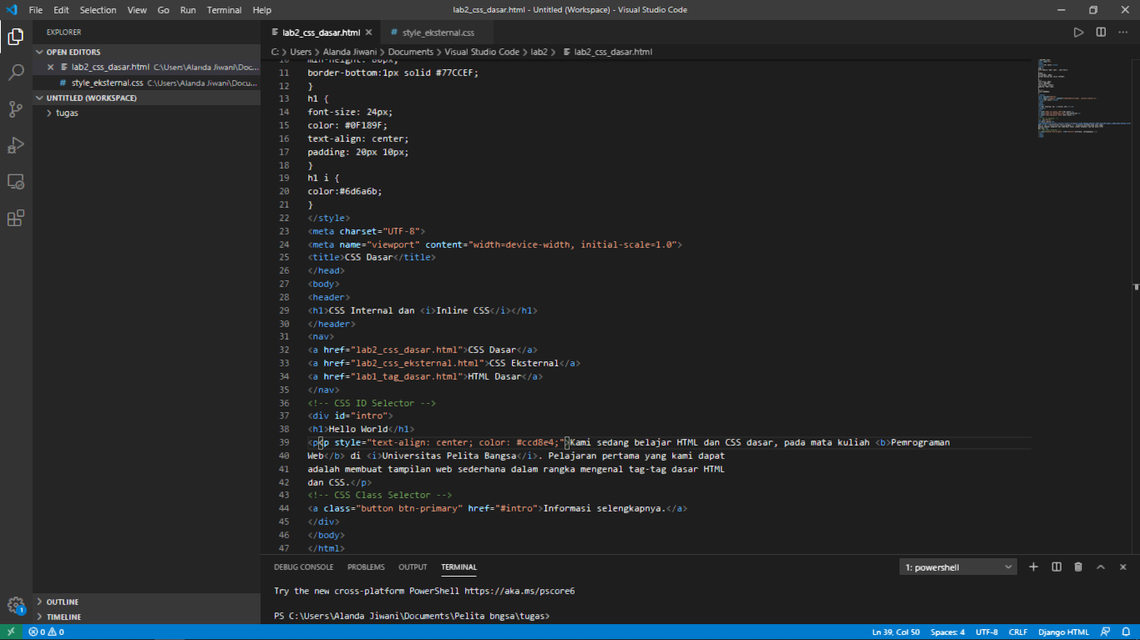Open the Terminal menu
This screenshot has height=640, width=1140.
pyautogui.click(x=224, y=10)
